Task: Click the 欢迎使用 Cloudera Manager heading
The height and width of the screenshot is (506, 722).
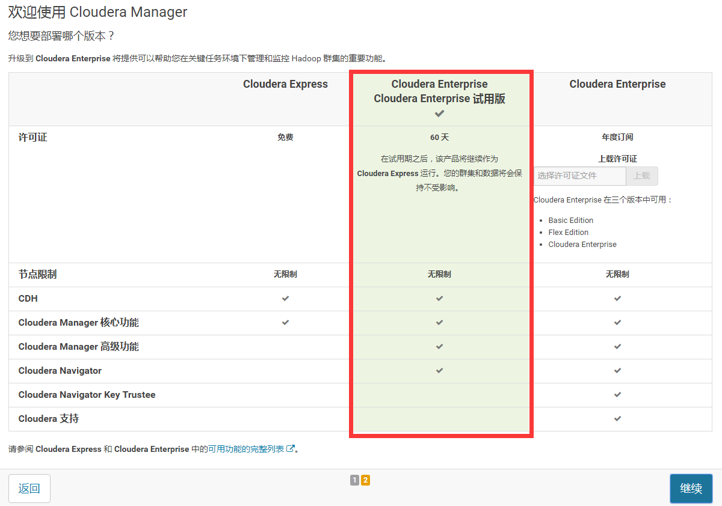Action: (x=97, y=12)
